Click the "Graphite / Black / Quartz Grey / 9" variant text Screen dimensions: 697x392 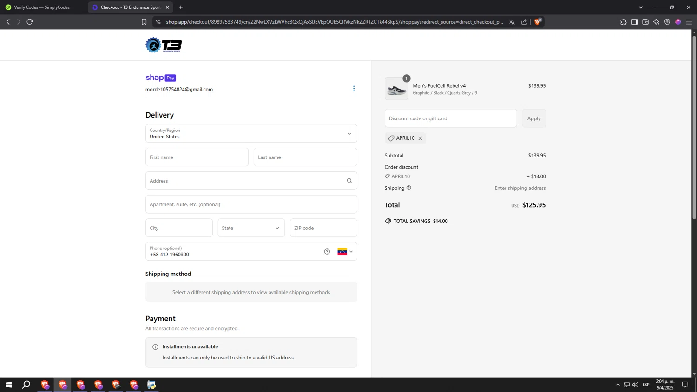[x=445, y=93]
